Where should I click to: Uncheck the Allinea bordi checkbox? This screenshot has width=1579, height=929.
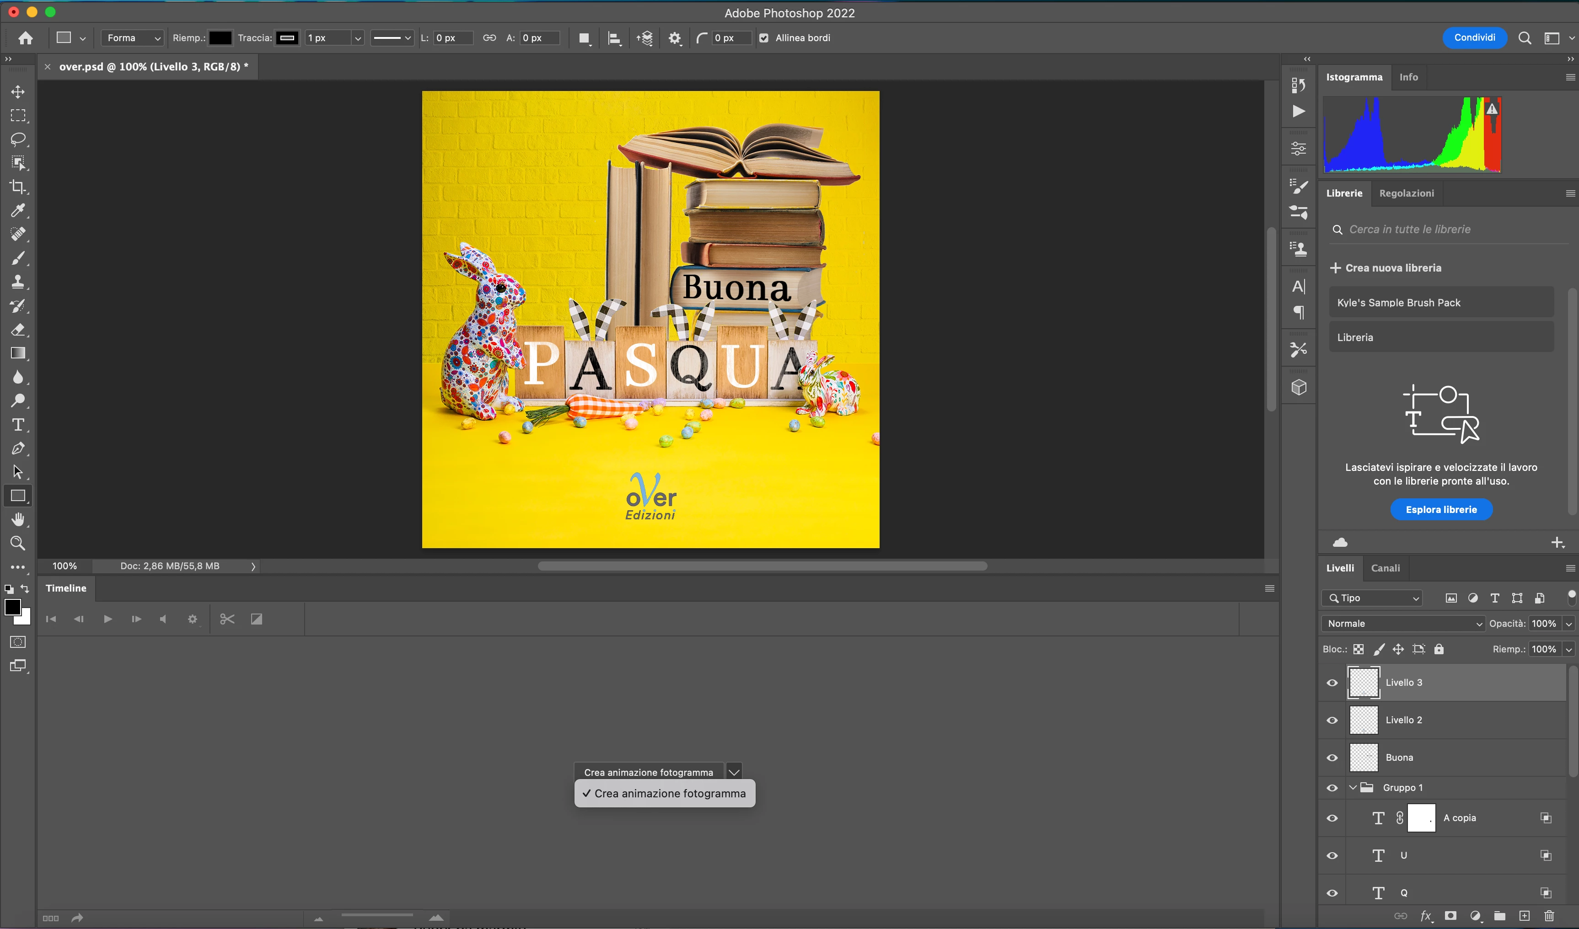coord(764,38)
